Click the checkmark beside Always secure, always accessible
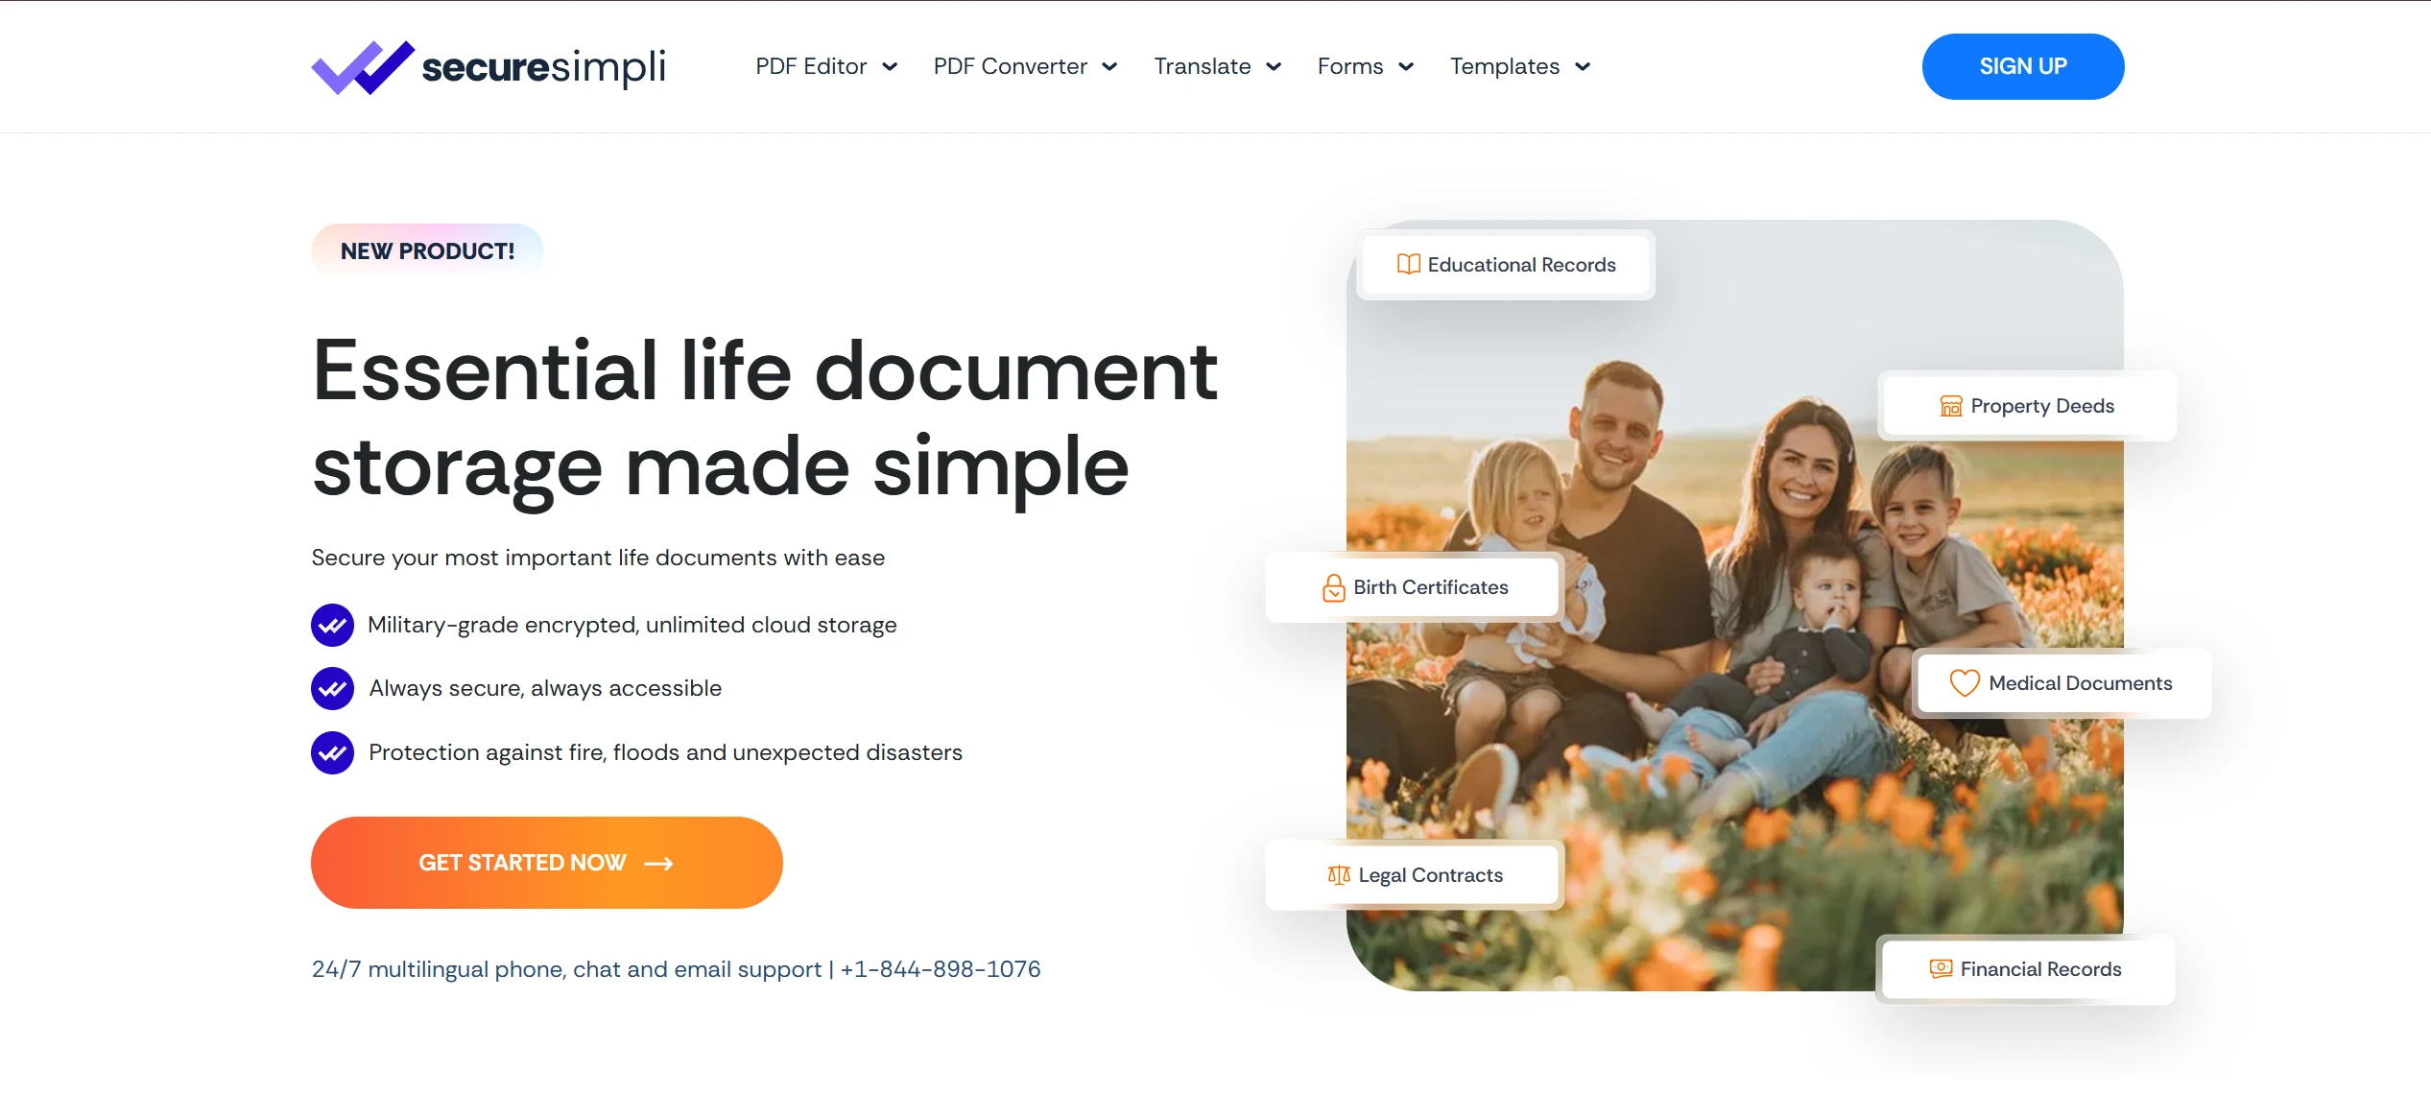This screenshot has width=2431, height=1094. pyautogui.click(x=332, y=689)
